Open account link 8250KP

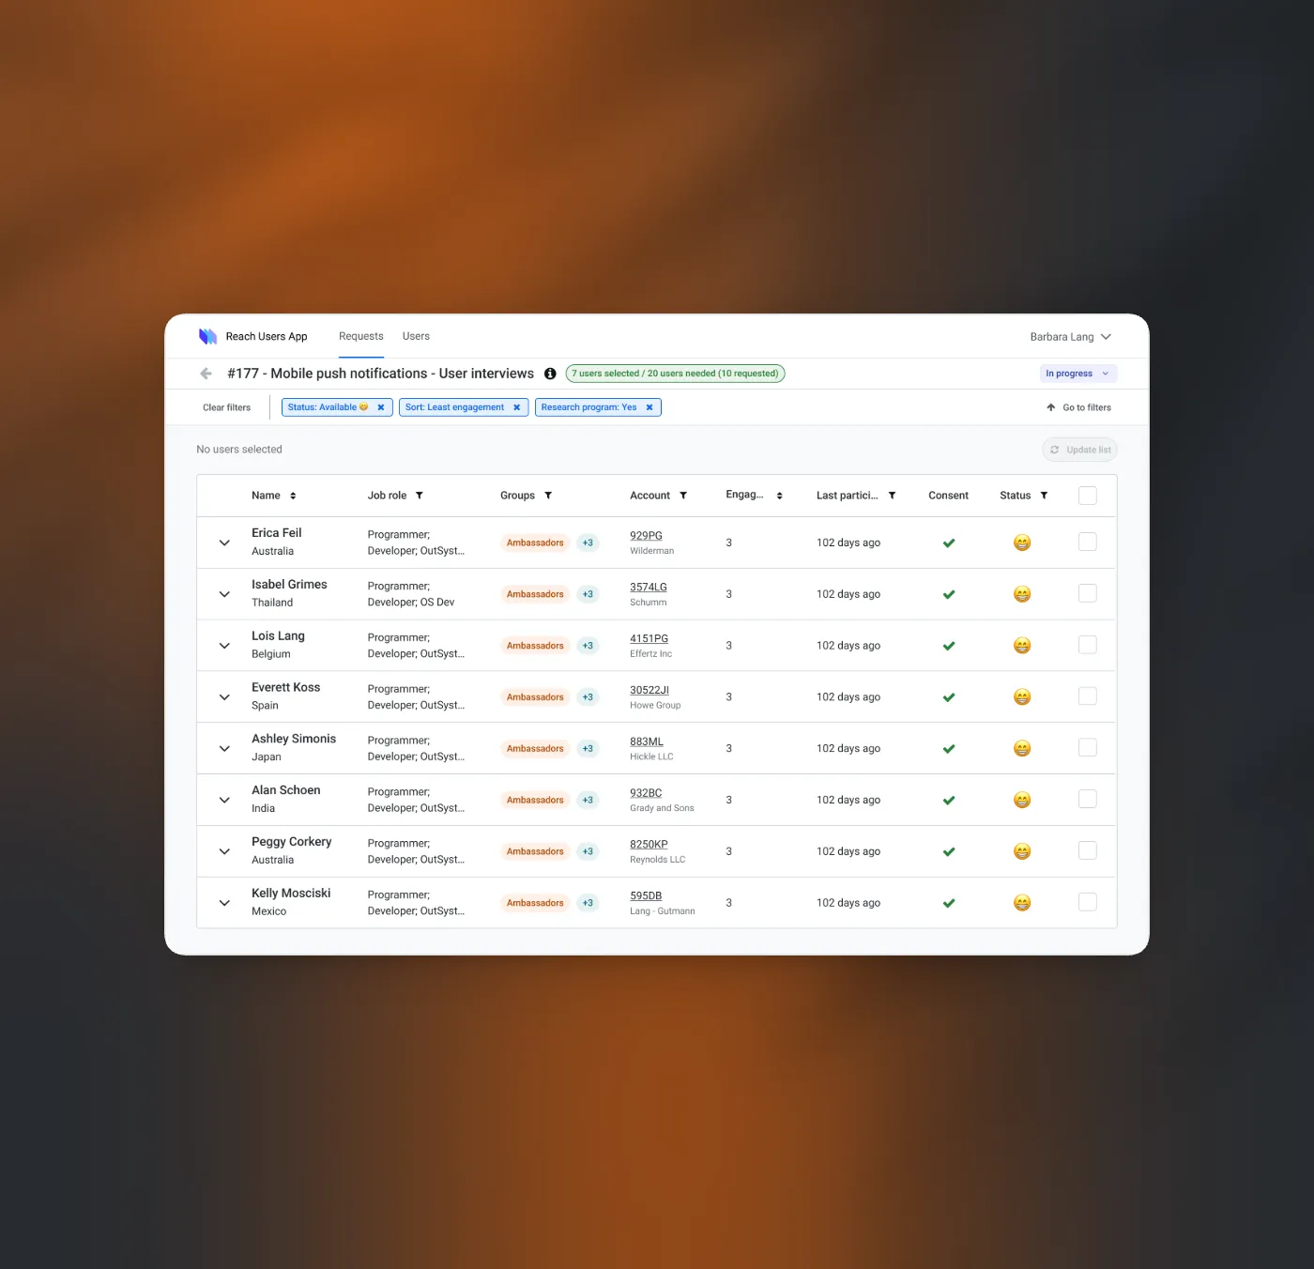[x=649, y=845]
